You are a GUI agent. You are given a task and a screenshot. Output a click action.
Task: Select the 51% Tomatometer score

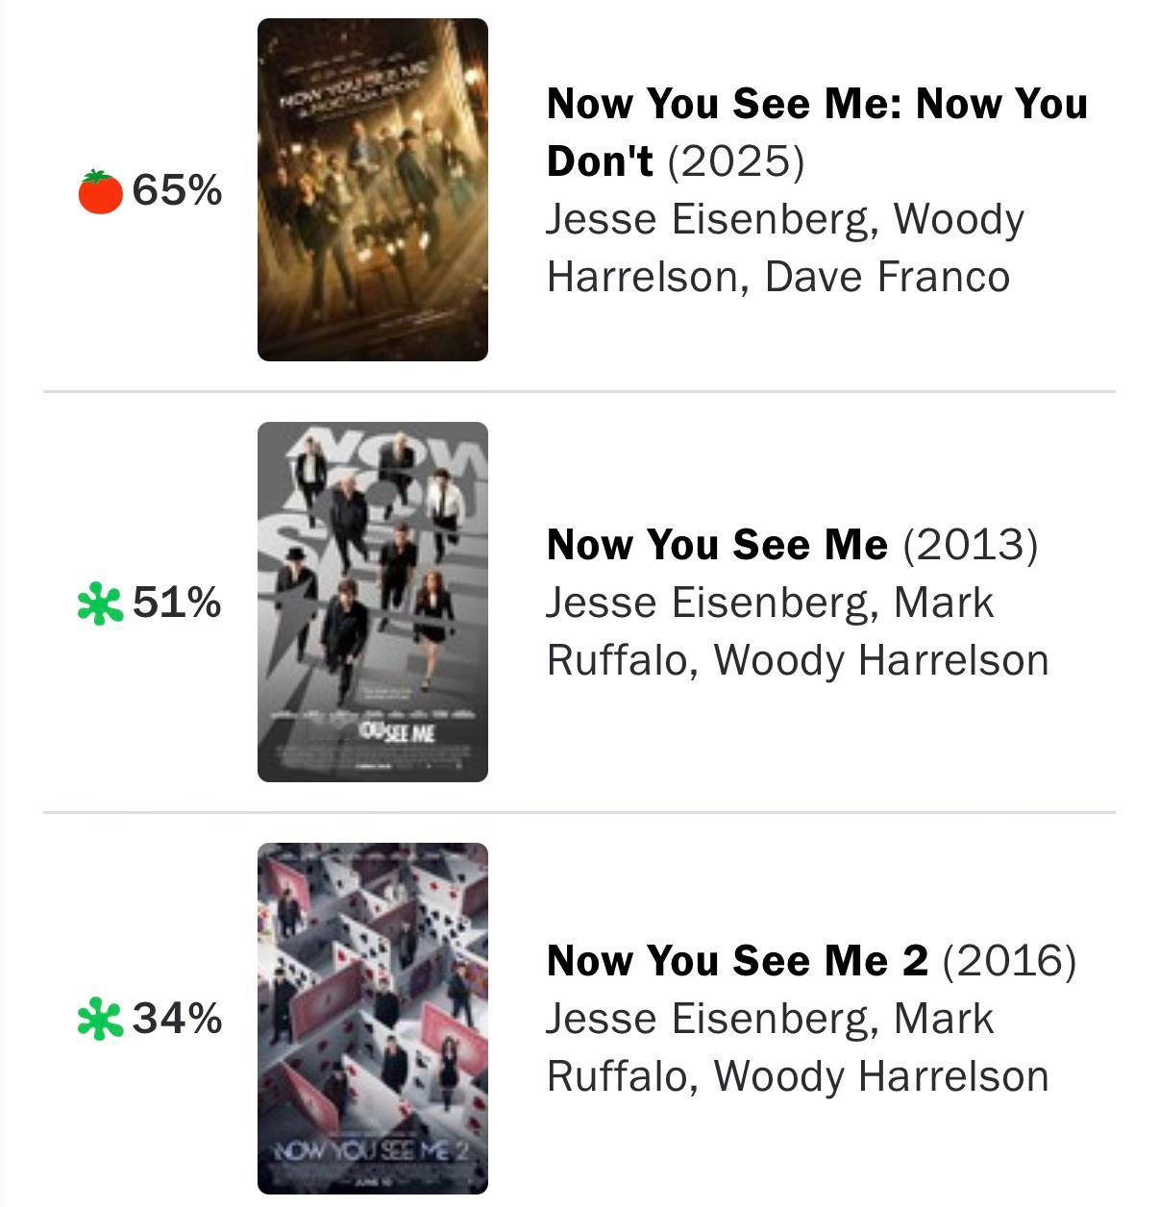177,603
